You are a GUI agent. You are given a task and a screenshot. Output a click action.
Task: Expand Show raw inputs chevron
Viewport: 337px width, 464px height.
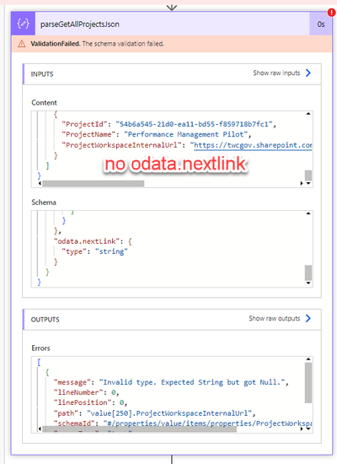tap(308, 73)
